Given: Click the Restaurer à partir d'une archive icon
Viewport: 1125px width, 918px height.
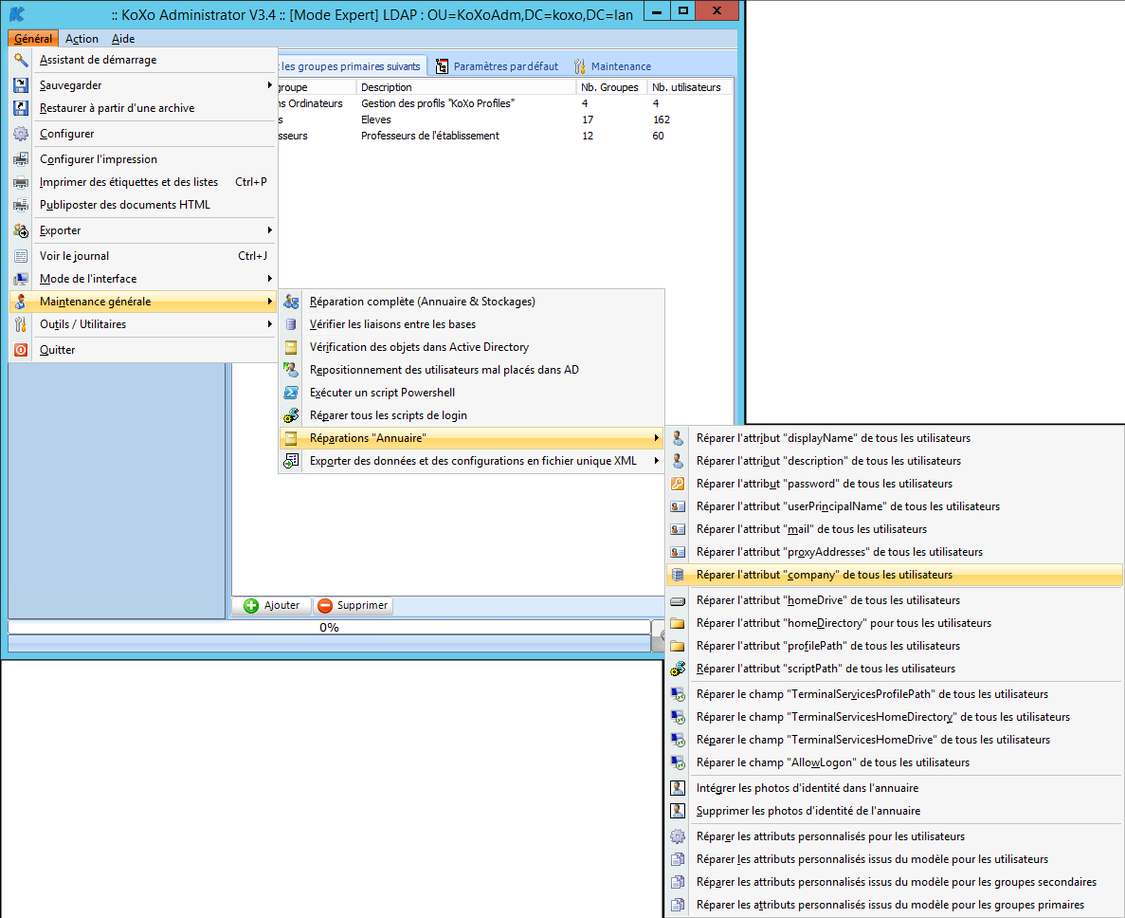Looking at the screenshot, I should pyautogui.click(x=21, y=108).
